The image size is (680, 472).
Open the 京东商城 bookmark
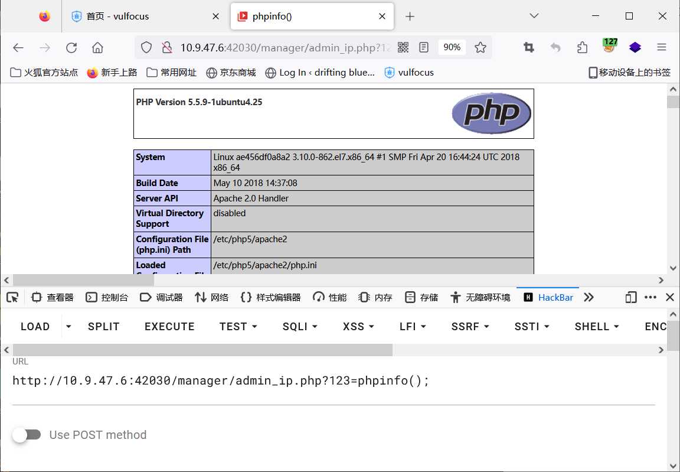(x=231, y=73)
